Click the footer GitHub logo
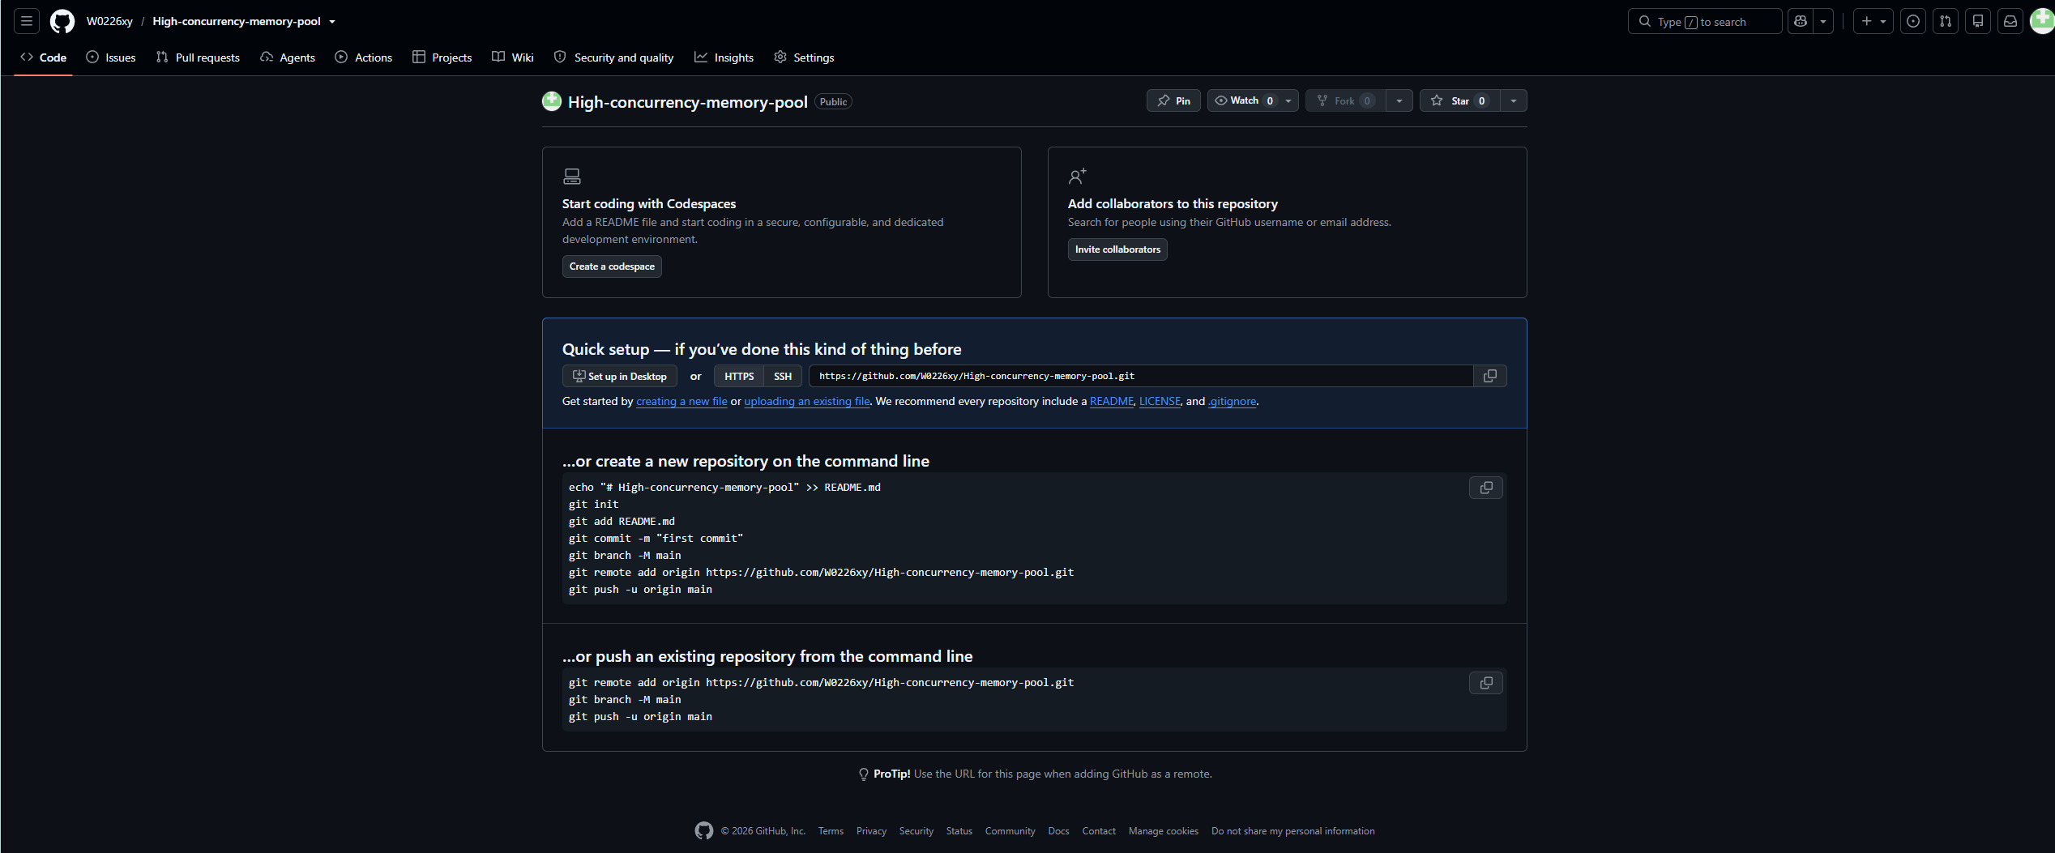This screenshot has width=2055, height=853. pyautogui.click(x=704, y=830)
